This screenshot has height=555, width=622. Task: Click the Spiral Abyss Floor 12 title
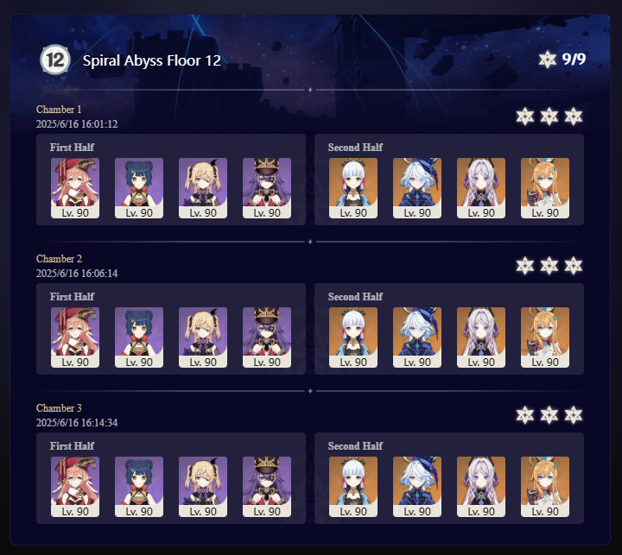coord(151,60)
